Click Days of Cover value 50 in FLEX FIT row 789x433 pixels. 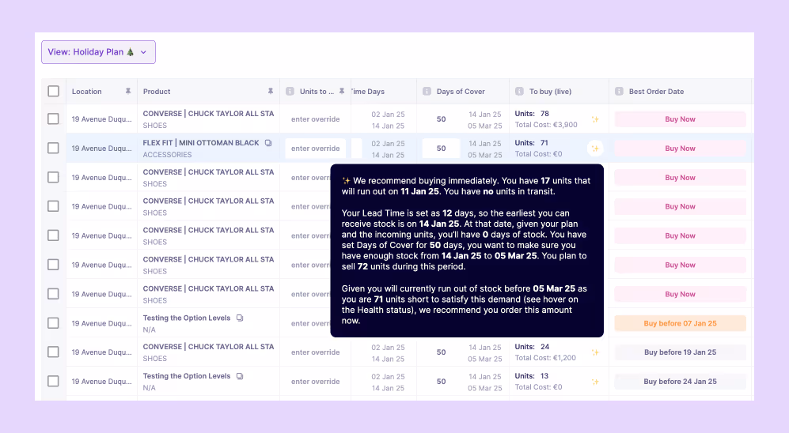(x=442, y=149)
